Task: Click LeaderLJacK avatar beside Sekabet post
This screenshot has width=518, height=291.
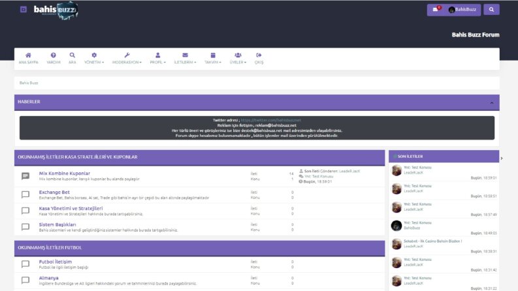Action: point(397,244)
